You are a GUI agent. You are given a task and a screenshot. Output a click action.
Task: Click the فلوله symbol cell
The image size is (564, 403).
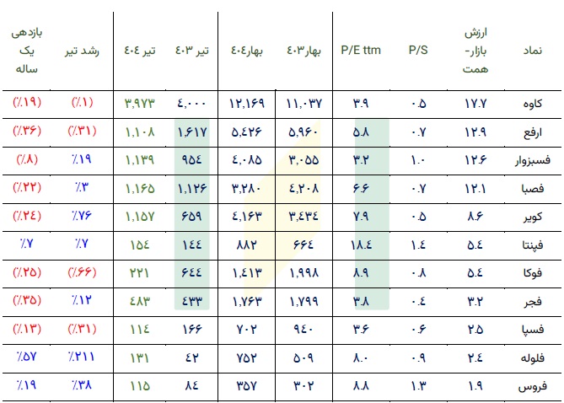pyautogui.click(x=532, y=357)
